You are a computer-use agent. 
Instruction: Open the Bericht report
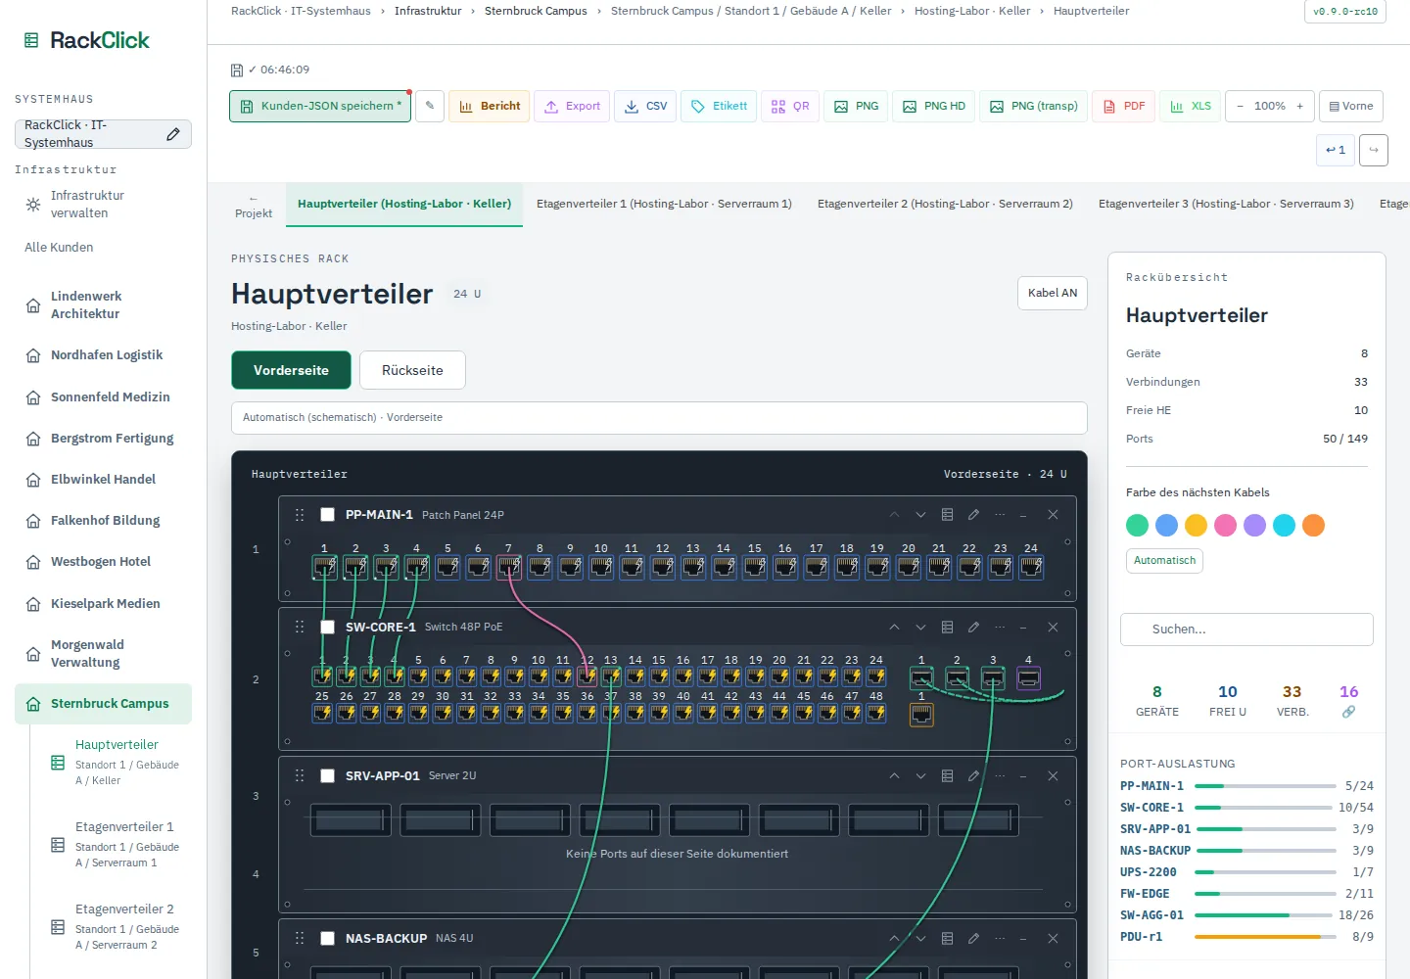tap(490, 106)
